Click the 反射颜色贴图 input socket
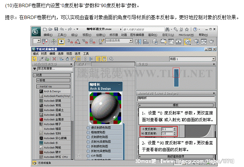Viewport: 244px width, 167px height. (x=88, y=137)
